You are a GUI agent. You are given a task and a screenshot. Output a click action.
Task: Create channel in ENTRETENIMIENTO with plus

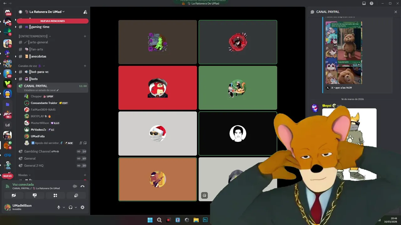point(85,36)
